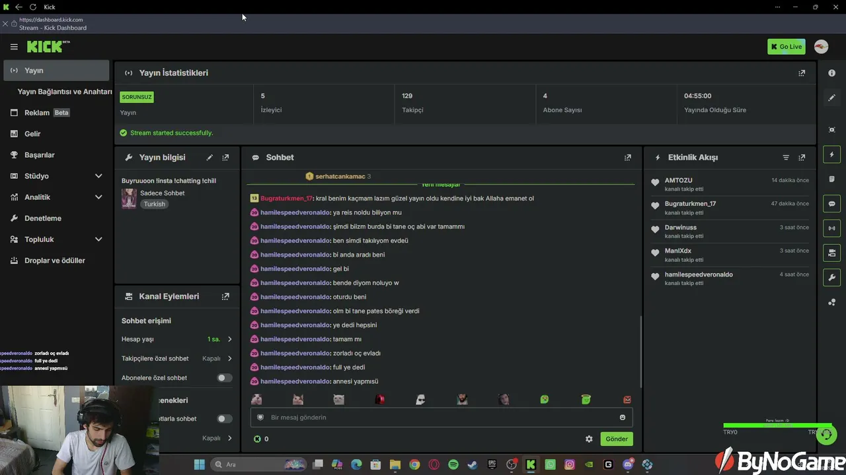The height and width of the screenshot is (475, 846).
Task: Open Droplar ve ödüller in the sidebar
Action: 56,261
